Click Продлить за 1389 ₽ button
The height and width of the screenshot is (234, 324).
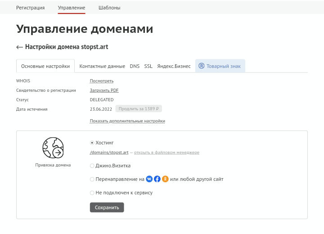coord(139,109)
